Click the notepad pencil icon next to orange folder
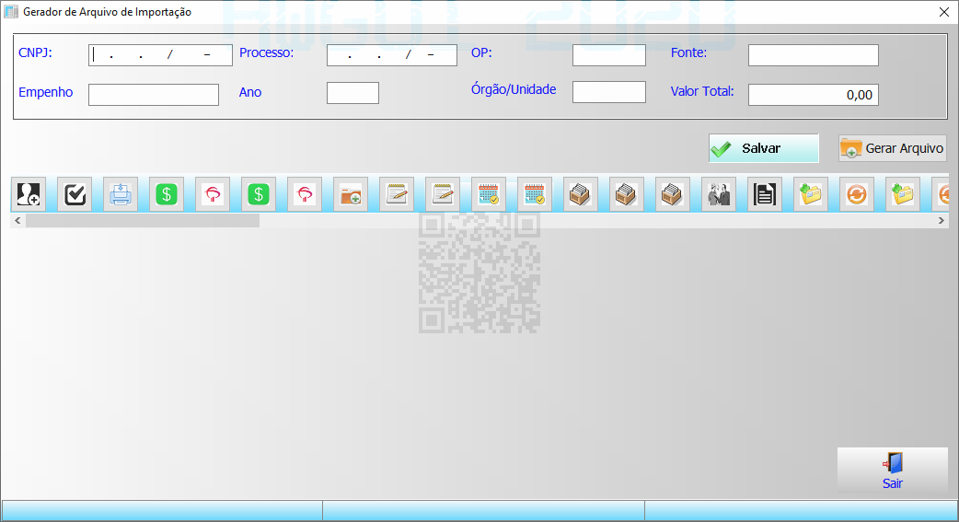Screen dimensions: 959x522 pos(397,194)
